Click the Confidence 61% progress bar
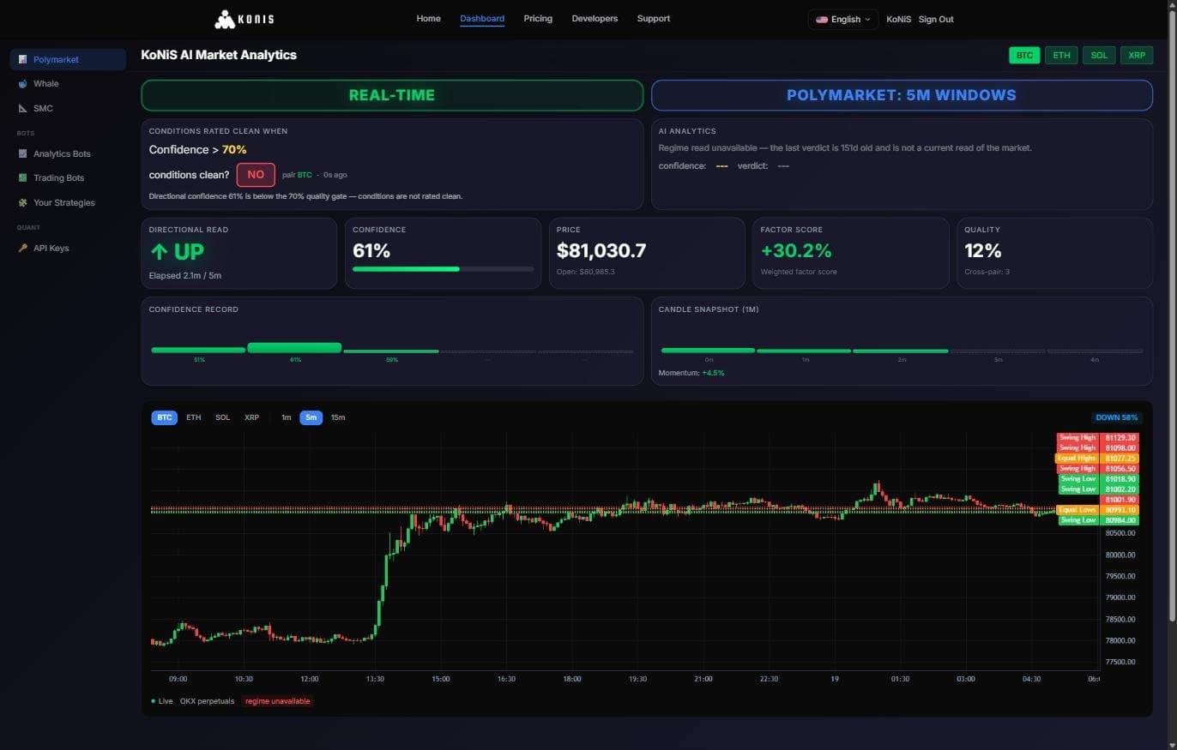 (x=443, y=269)
